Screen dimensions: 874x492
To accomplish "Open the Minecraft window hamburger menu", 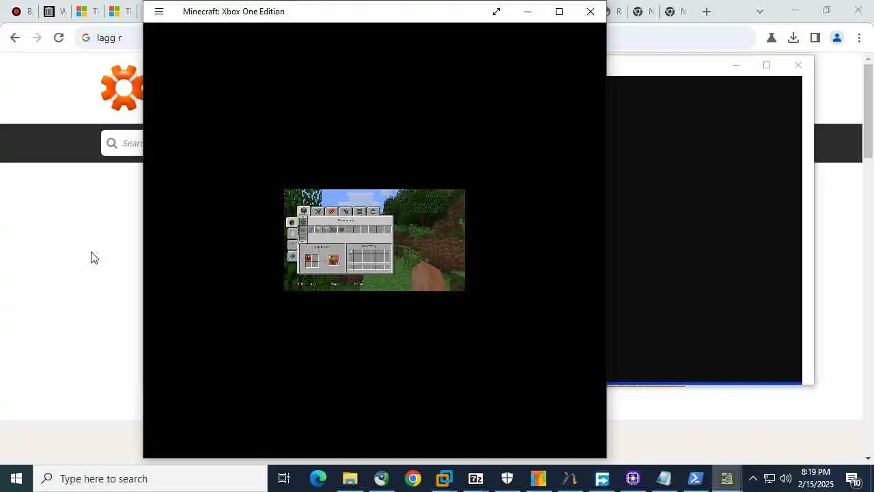I will pos(159,12).
